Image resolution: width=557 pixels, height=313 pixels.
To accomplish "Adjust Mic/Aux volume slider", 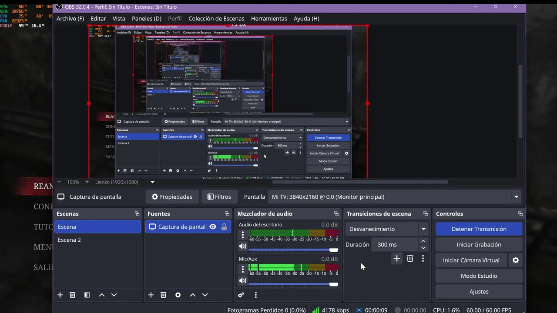I will coord(293,284).
